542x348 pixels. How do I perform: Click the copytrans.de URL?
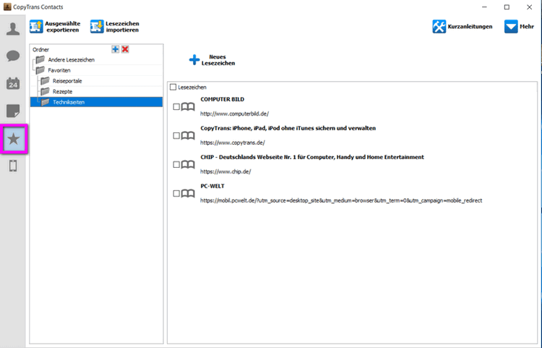[233, 143]
